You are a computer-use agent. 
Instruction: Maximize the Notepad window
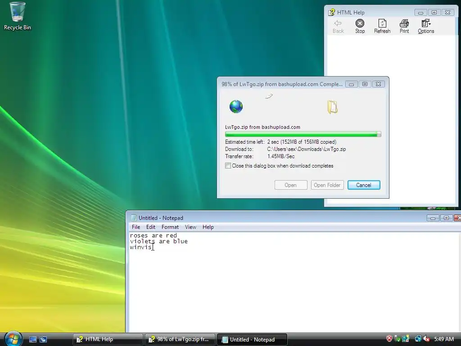pyautogui.click(x=446, y=218)
